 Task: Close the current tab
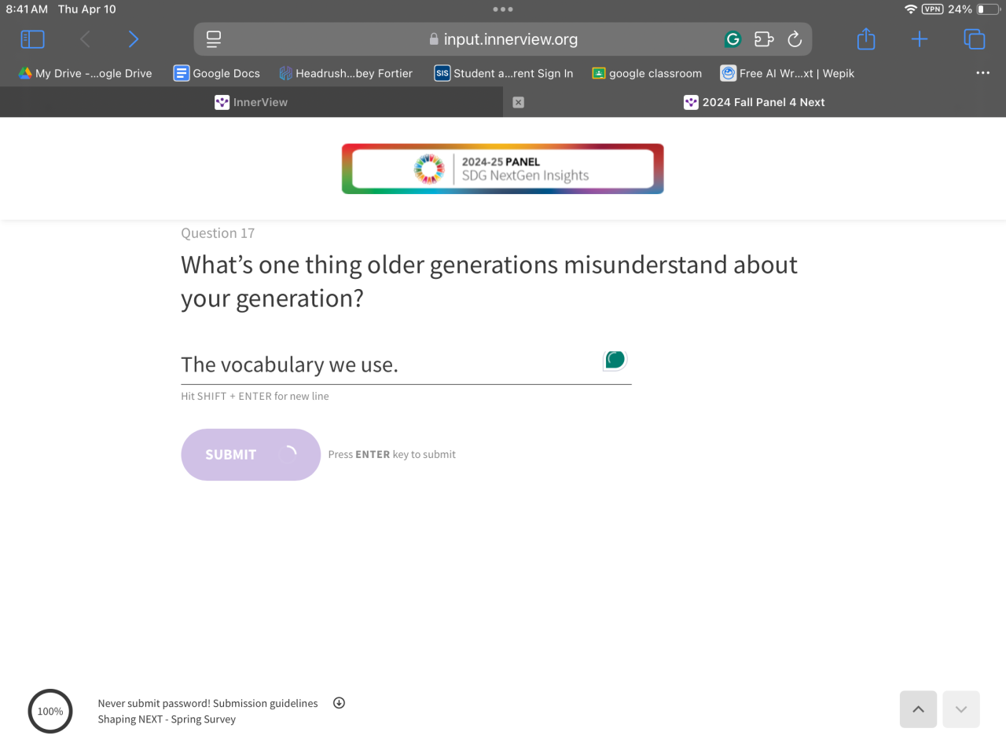(519, 102)
